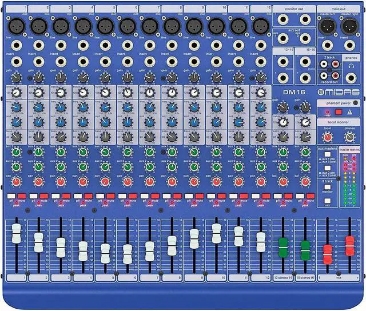Viewport: 366px width, 311px height.
Task: Click the white 2 track input RCA jack
Action: click(324, 64)
